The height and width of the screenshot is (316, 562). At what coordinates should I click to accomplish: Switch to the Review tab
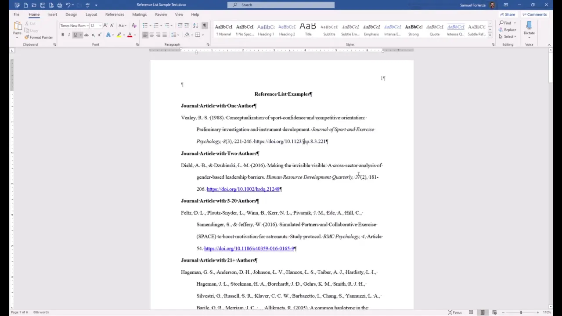(161, 14)
